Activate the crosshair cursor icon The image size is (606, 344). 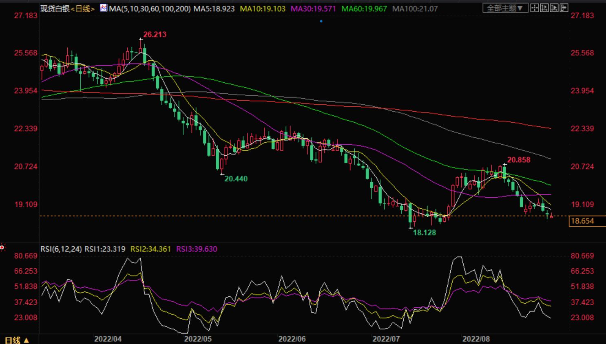(535, 8)
